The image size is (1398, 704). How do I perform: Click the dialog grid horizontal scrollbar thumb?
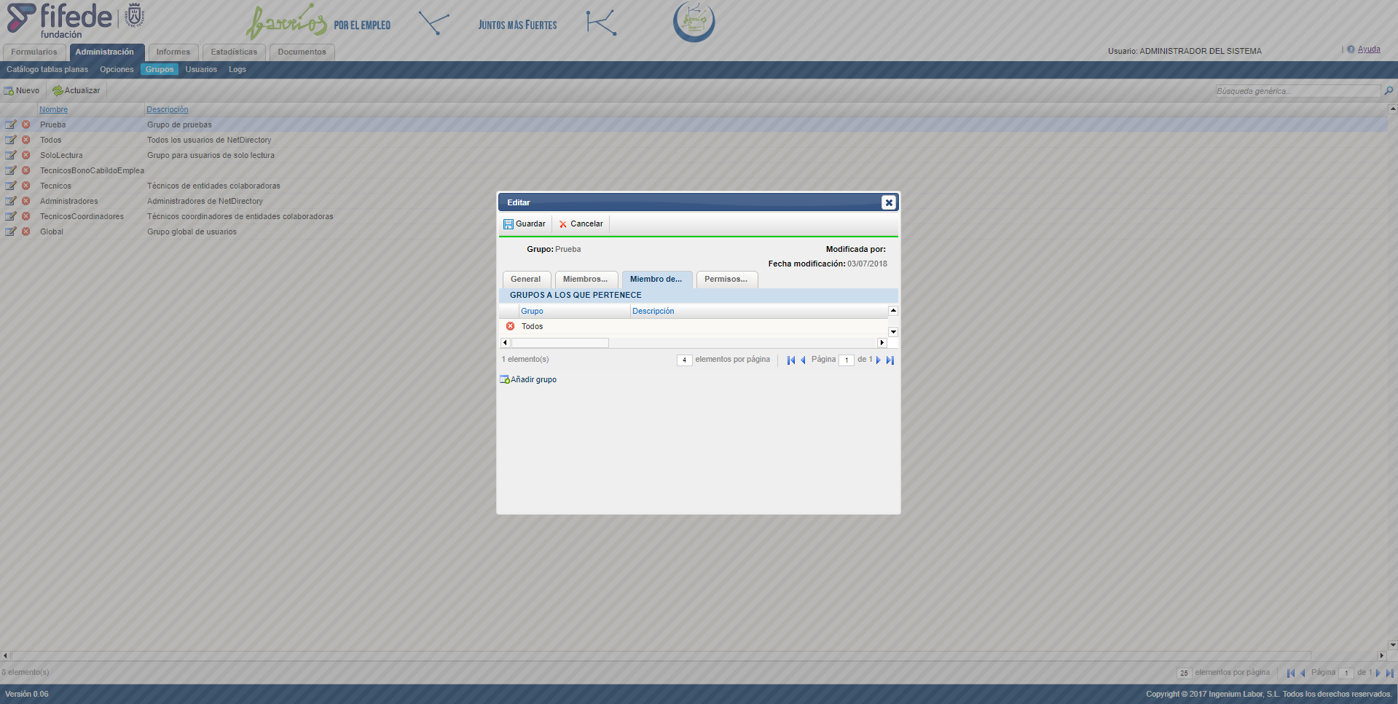[559, 343]
